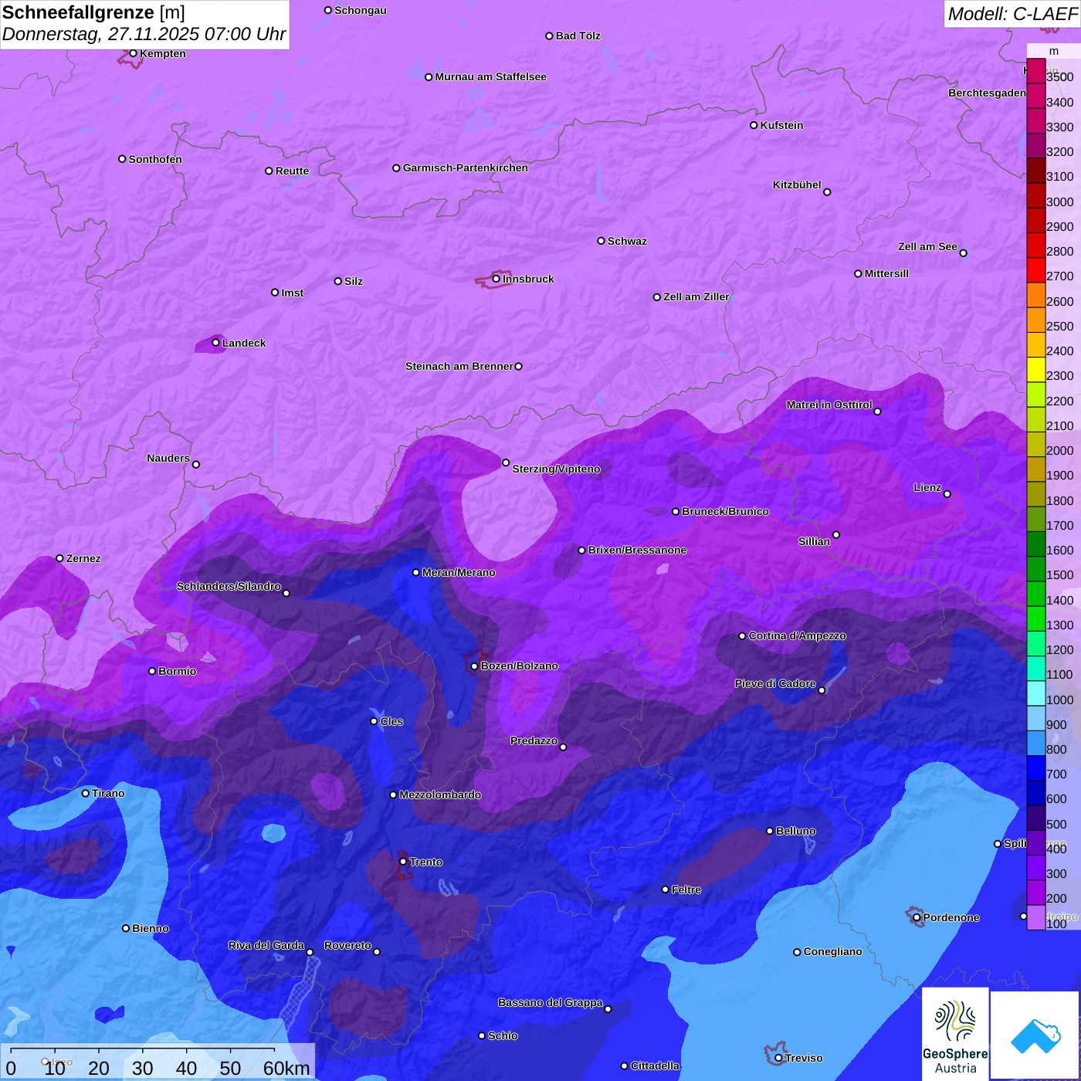
Task: Click the 'Matrei in Osttirol' label
Action: pos(829,405)
